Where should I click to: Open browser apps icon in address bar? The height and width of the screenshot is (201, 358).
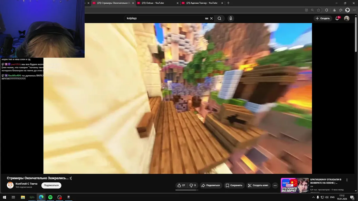point(307,10)
